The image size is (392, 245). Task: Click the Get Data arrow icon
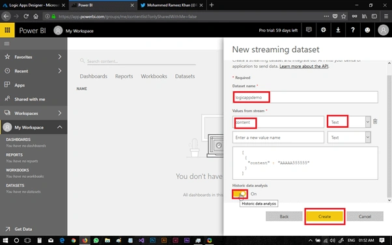point(8,229)
